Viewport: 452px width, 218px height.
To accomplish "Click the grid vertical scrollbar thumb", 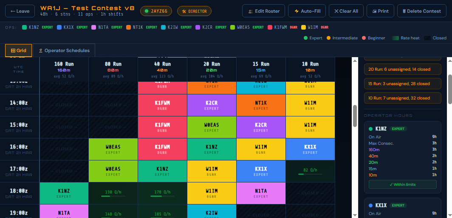I will click(355, 116).
